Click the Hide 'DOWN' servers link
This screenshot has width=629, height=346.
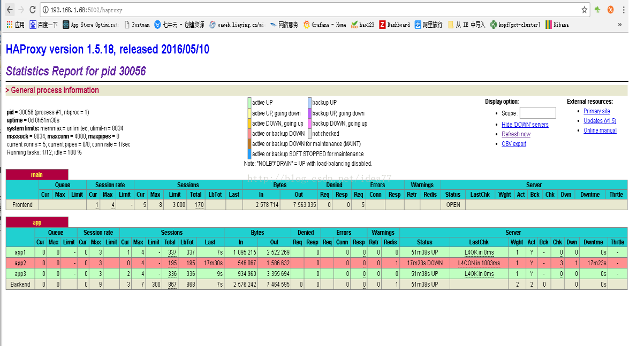[x=525, y=125]
